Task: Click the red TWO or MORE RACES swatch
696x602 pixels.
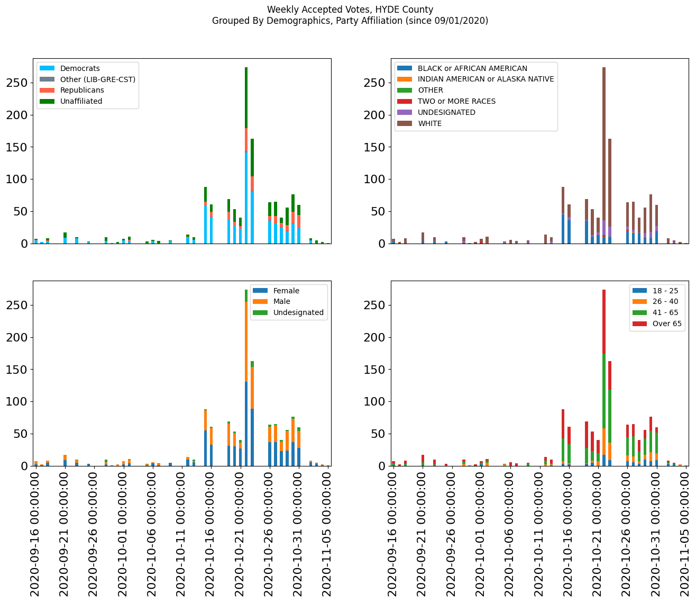Action: pos(406,101)
